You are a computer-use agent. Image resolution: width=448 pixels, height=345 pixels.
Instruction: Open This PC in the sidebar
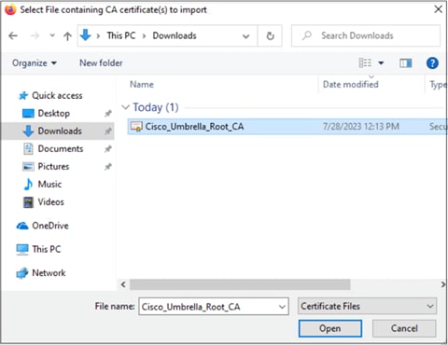coord(47,249)
